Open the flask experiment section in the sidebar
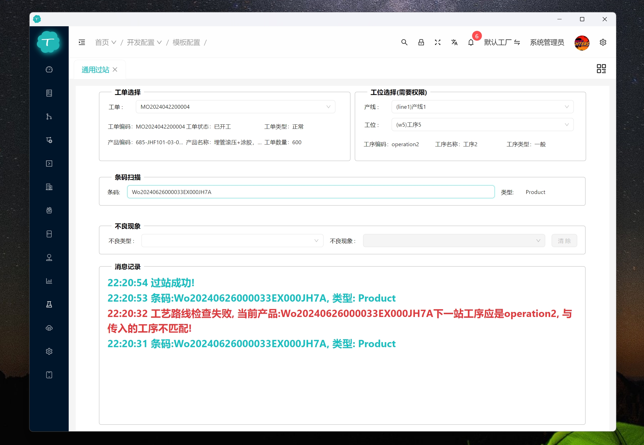 [49, 304]
